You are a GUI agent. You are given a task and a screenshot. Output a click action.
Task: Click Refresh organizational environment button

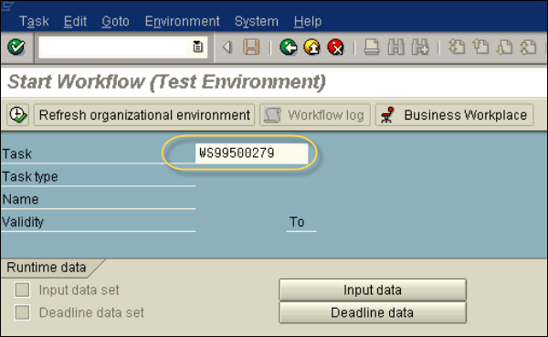pyautogui.click(x=144, y=115)
